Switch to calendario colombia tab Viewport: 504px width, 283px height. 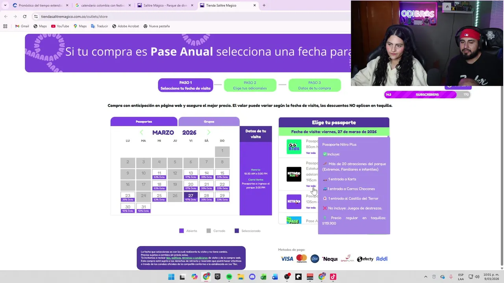103,6
